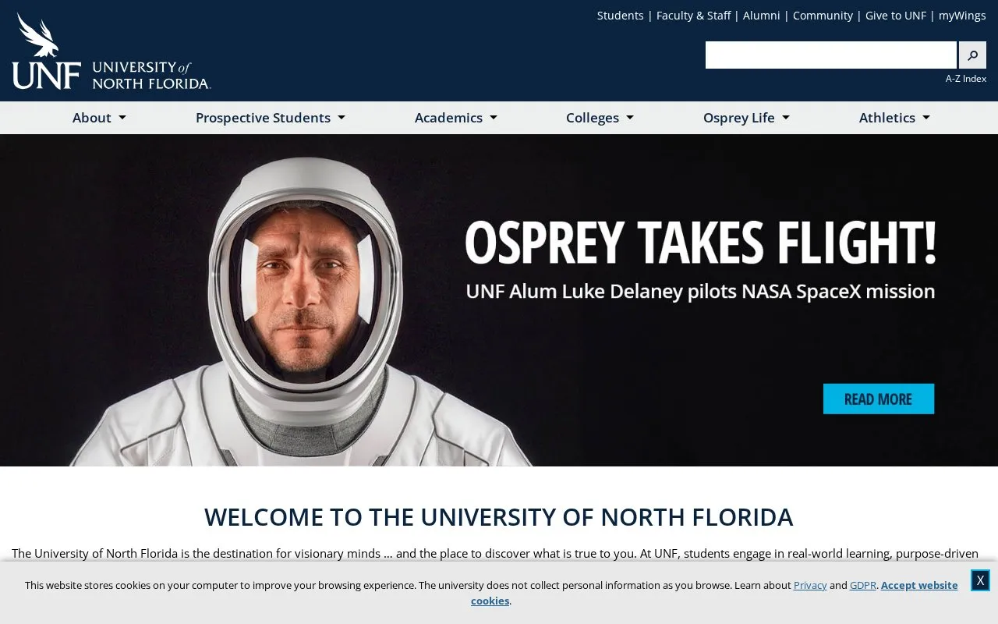Click the Welcome to the University heading
998x624 pixels.
pos(499,517)
